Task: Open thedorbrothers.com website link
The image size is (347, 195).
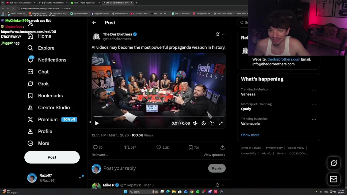Action: pyautogui.click(x=284, y=59)
